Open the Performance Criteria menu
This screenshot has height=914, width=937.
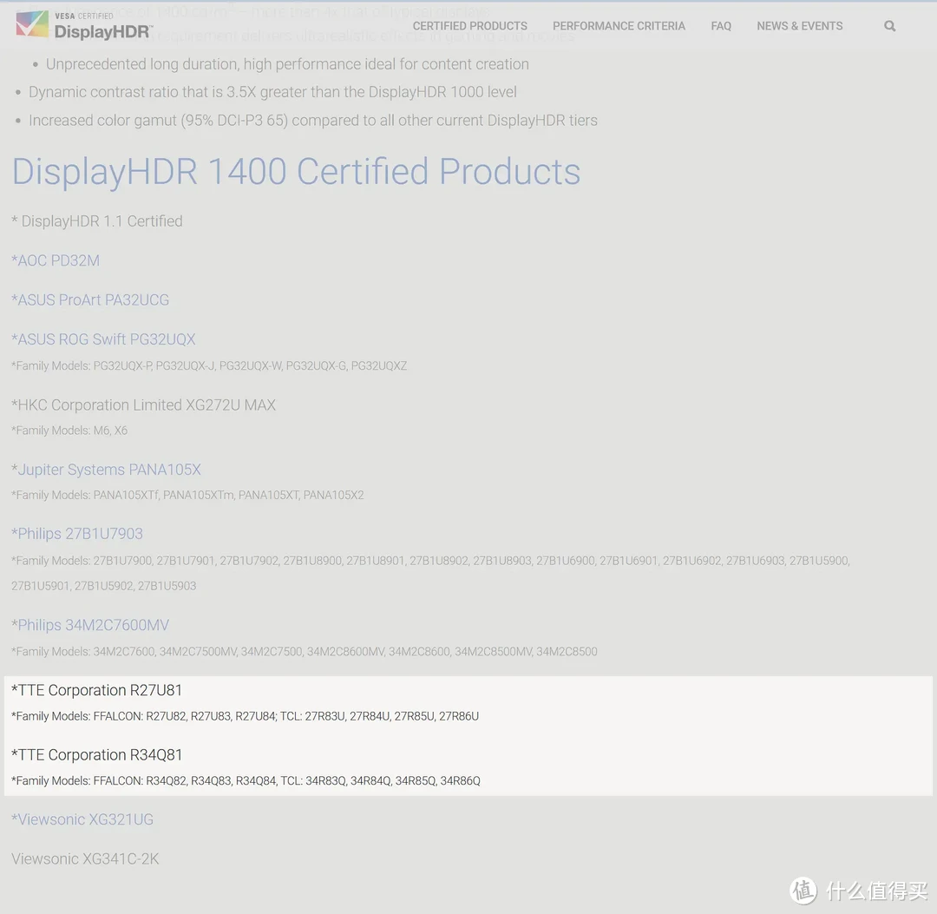click(x=619, y=26)
